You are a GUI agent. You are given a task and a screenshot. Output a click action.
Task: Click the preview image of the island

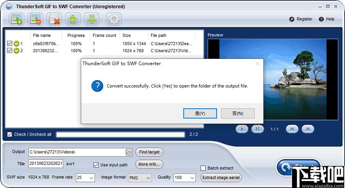click(x=273, y=80)
